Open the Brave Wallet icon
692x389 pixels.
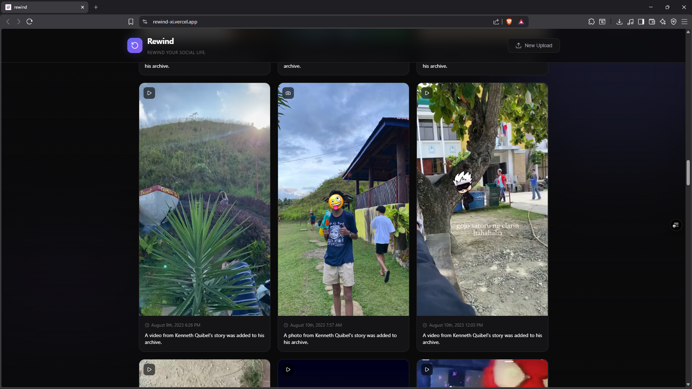(652, 22)
